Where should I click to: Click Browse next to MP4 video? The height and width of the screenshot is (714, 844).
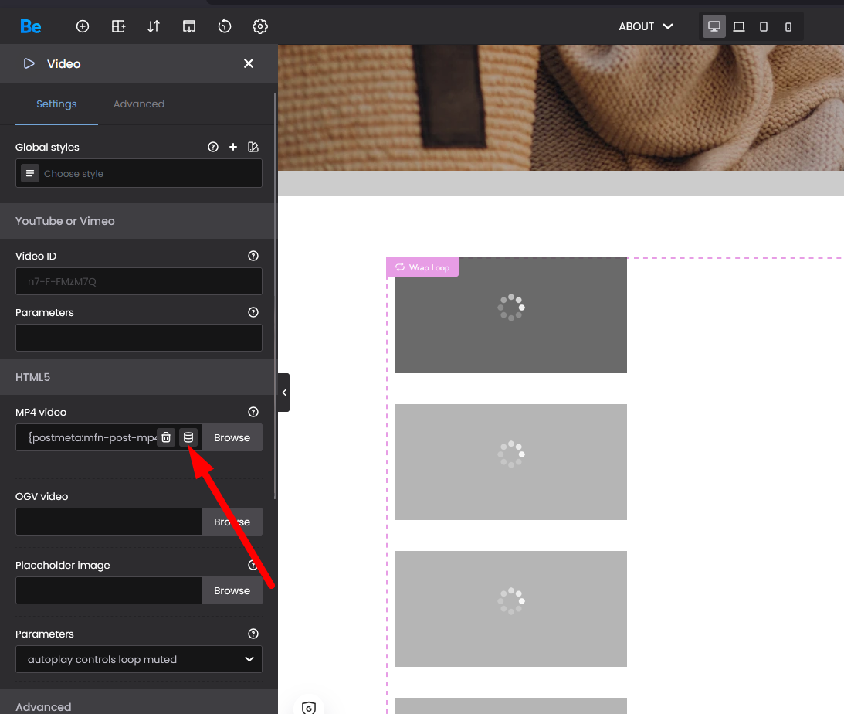232,437
